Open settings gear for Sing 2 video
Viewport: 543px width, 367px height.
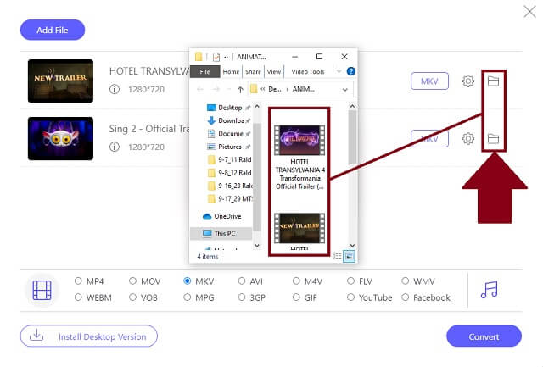[467, 139]
